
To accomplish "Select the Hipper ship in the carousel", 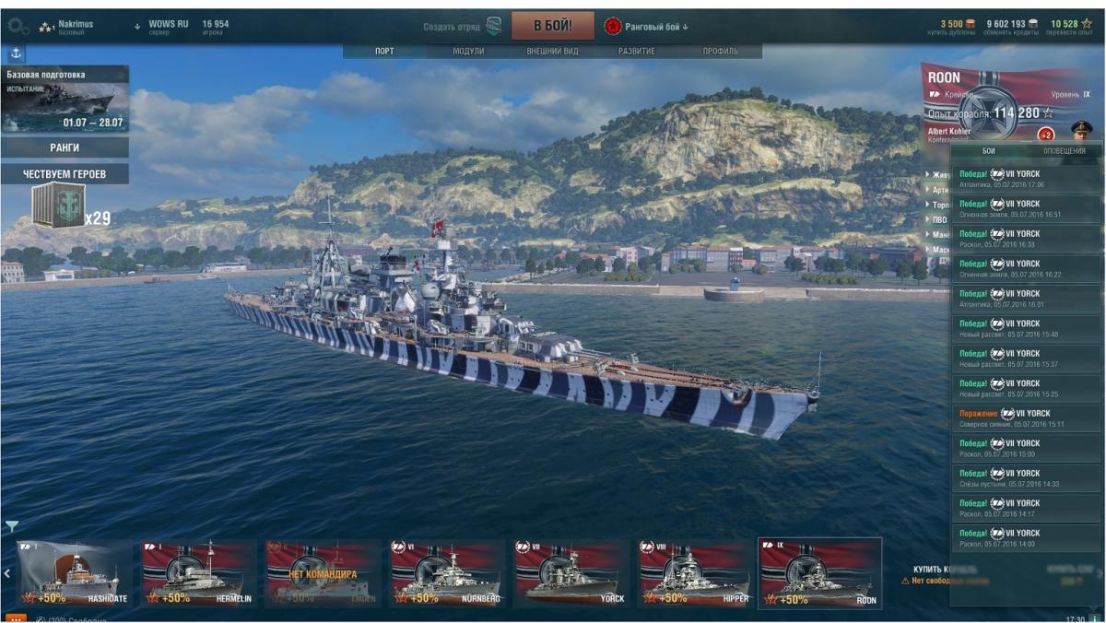I will tap(695, 572).
